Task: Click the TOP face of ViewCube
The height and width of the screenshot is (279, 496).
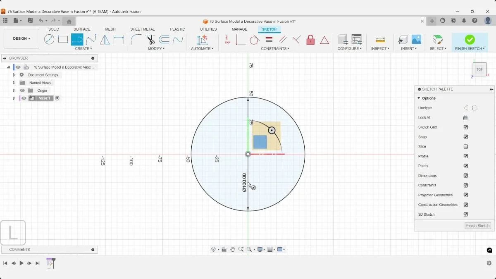Action: pyautogui.click(x=479, y=69)
